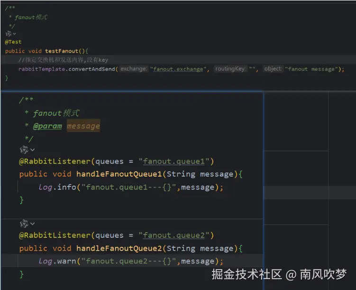
Task: Click the "fanout模式" comment above @Test
Action: tap(31, 17)
